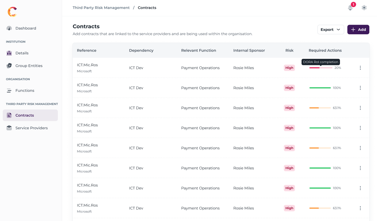This screenshot has height=221, width=377.
Task: Click the notification bell icon
Action: coord(350,8)
